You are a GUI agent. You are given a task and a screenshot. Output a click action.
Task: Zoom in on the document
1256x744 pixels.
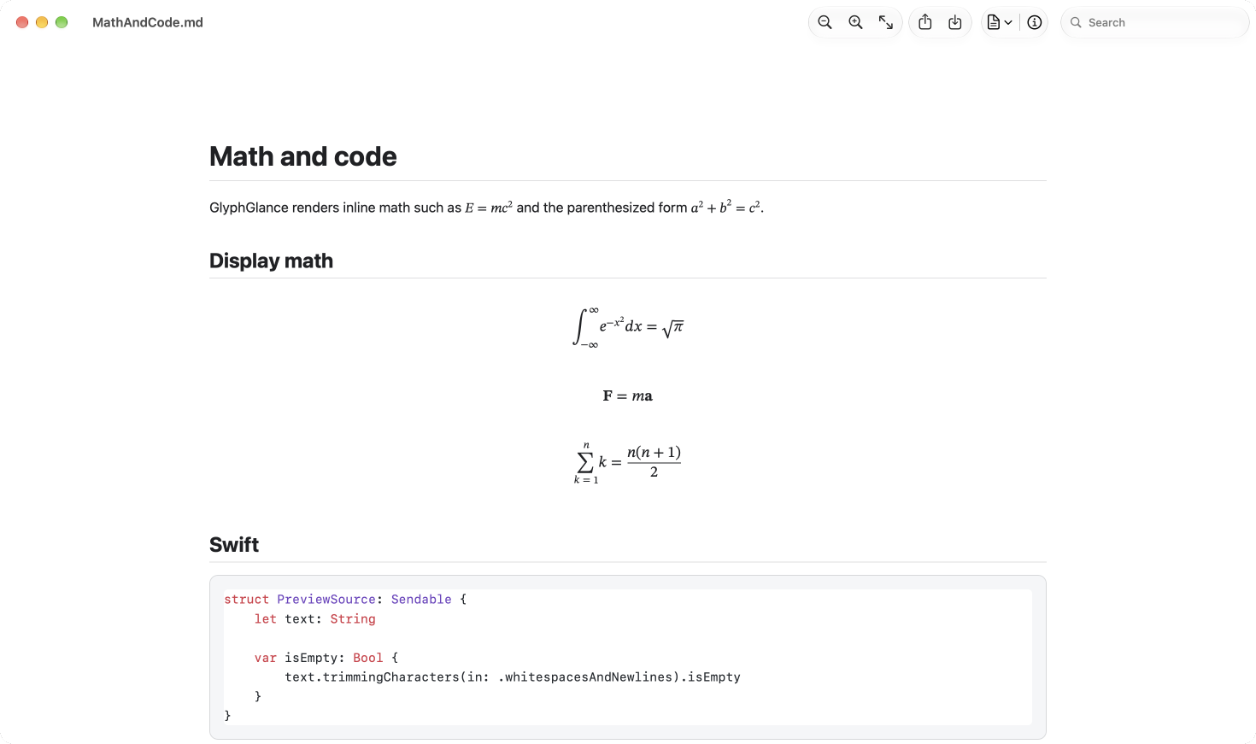pyautogui.click(x=855, y=22)
